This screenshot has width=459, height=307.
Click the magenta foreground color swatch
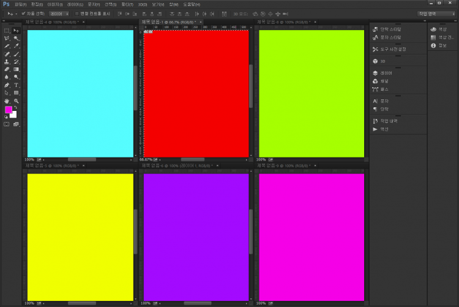[9, 110]
